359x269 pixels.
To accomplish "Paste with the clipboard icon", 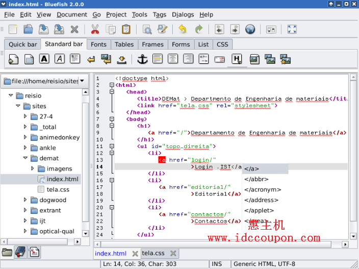I will (126, 29).
